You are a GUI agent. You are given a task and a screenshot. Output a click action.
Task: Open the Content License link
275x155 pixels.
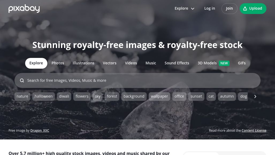coord(254,131)
